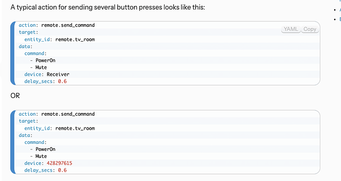This screenshot has width=341, height=181.
Task: Click remote.tv_room in the second block
Action: click(75, 129)
